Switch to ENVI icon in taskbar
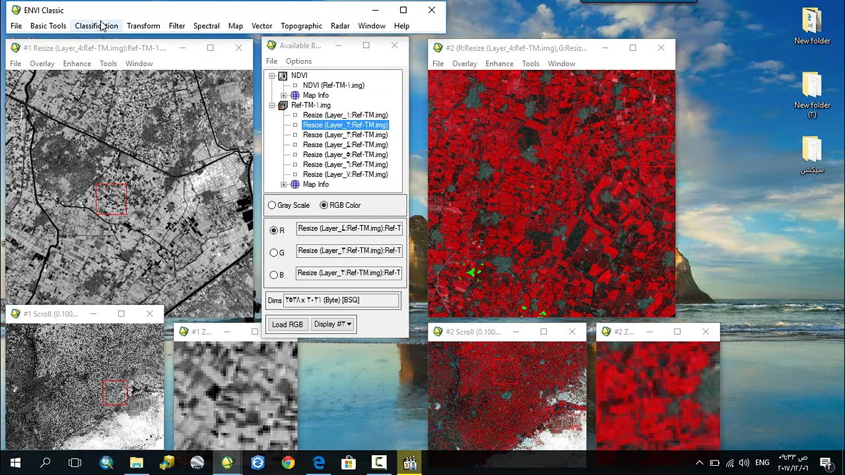This screenshot has height=475, width=845. 227,462
